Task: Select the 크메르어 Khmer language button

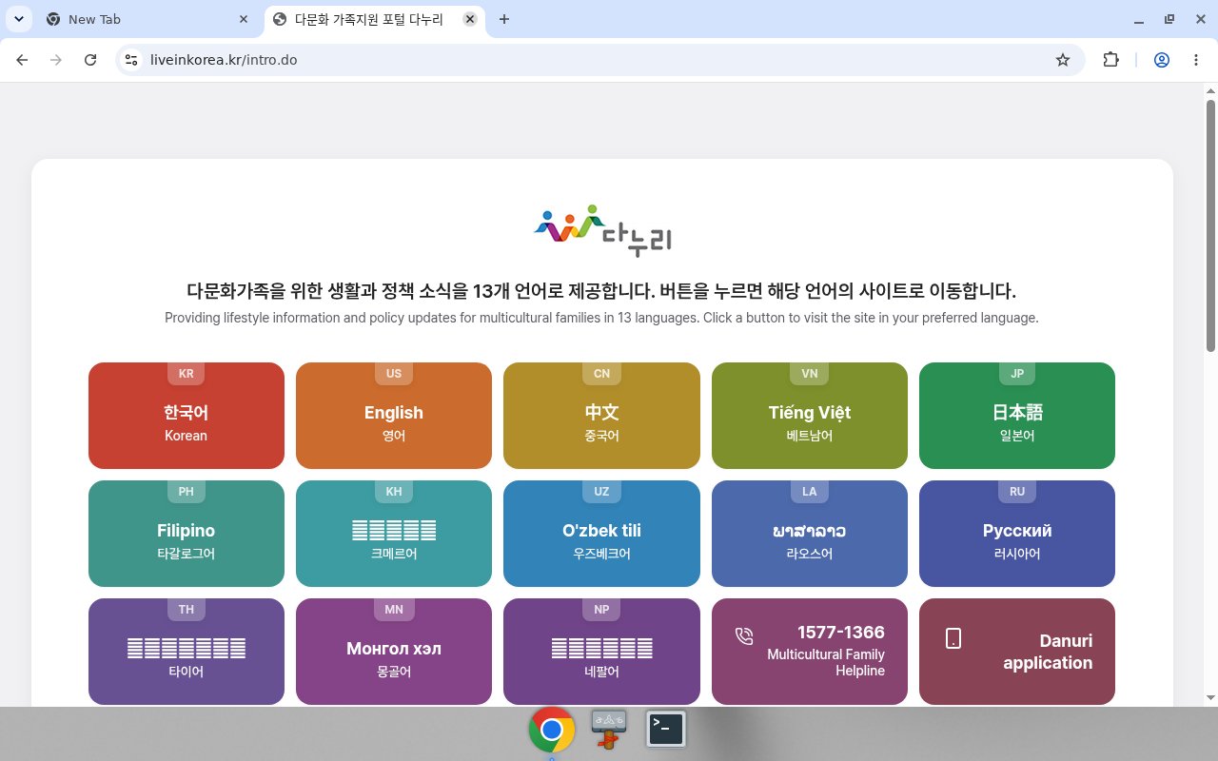Action: pos(394,534)
